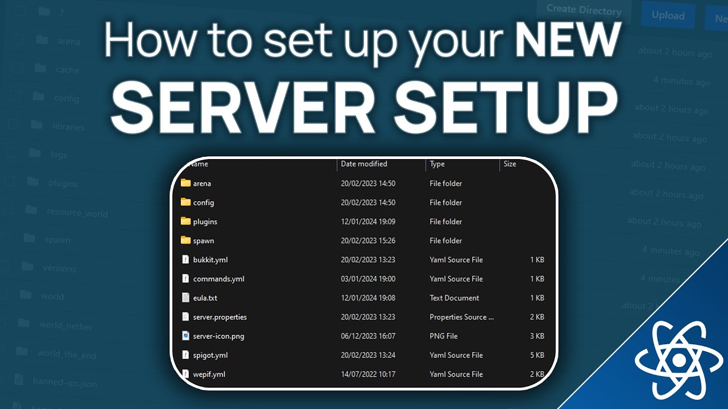Select the server-icon.png file name
The height and width of the screenshot is (409, 728).
point(219,336)
